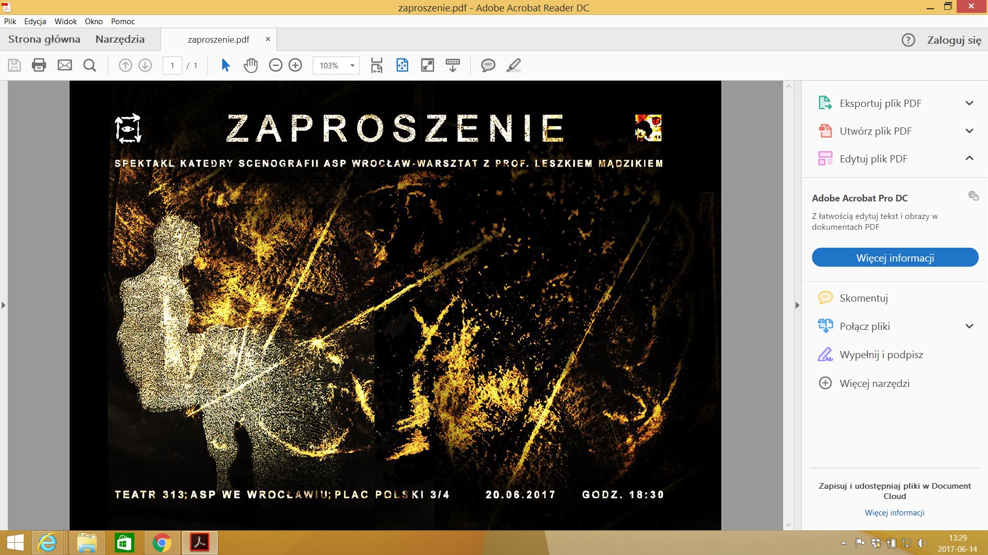Activate the Hand pan tool
The image size is (988, 555).
coord(251,65)
